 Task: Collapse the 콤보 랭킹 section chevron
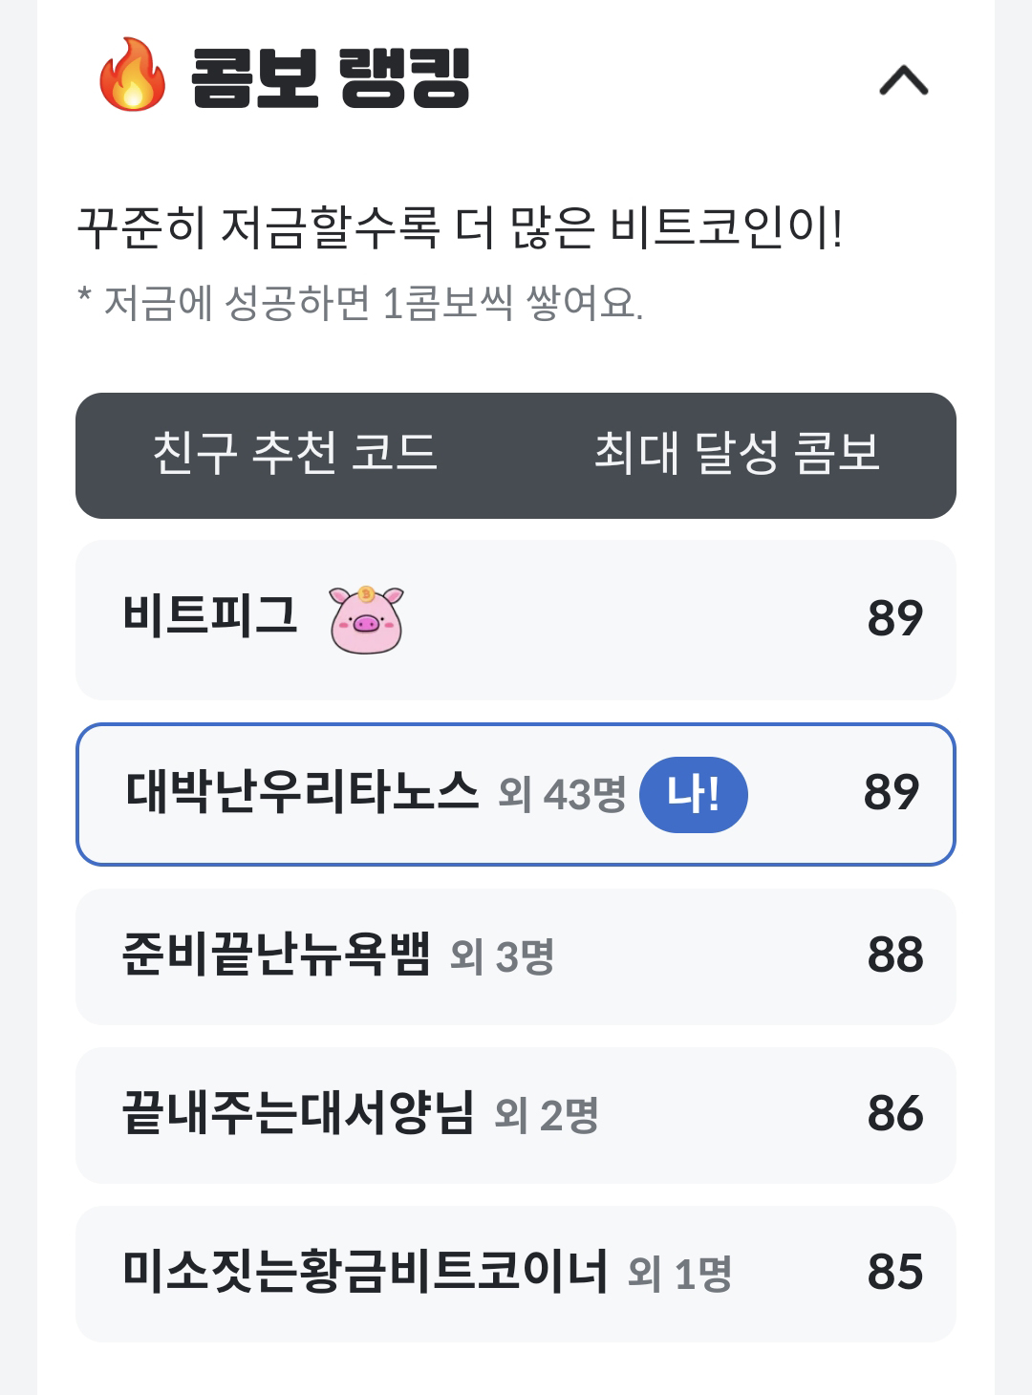(x=903, y=80)
